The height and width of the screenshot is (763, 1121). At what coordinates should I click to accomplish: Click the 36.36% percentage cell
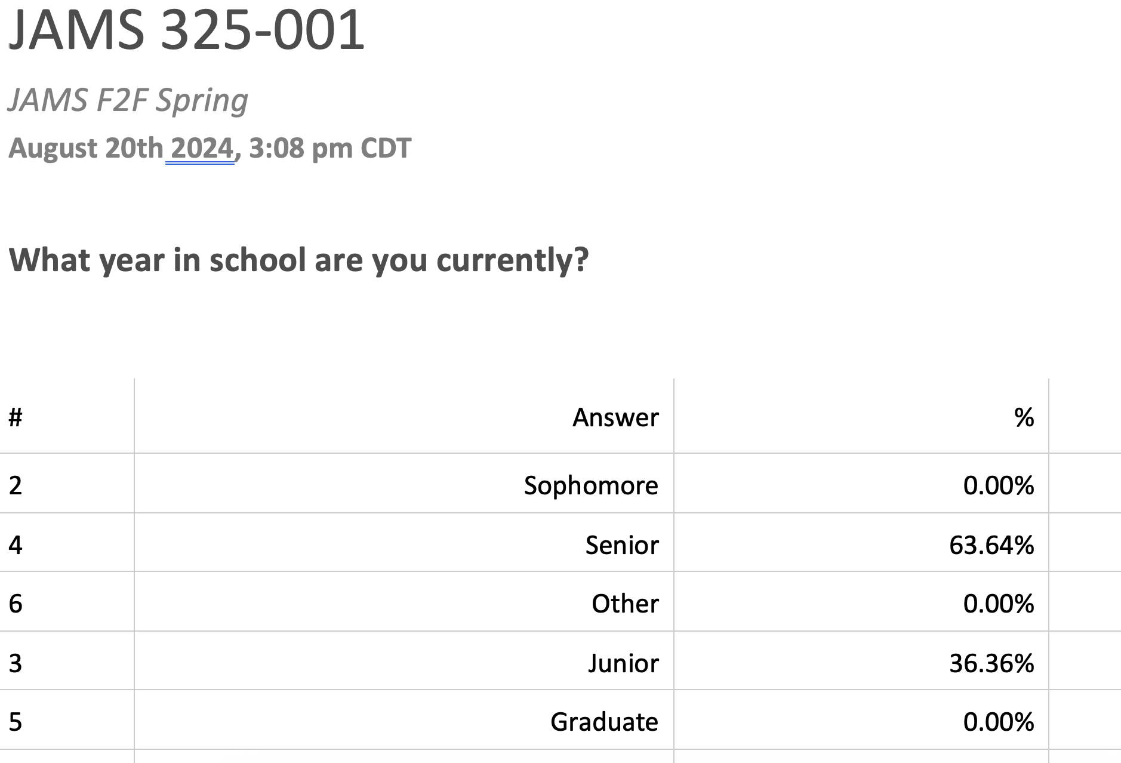tap(991, 663)
